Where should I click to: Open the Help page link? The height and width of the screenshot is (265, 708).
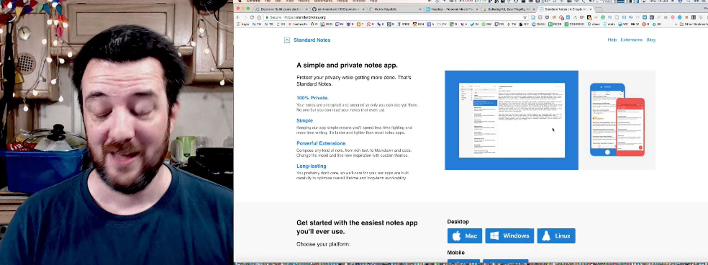click(x=612, y=40)
